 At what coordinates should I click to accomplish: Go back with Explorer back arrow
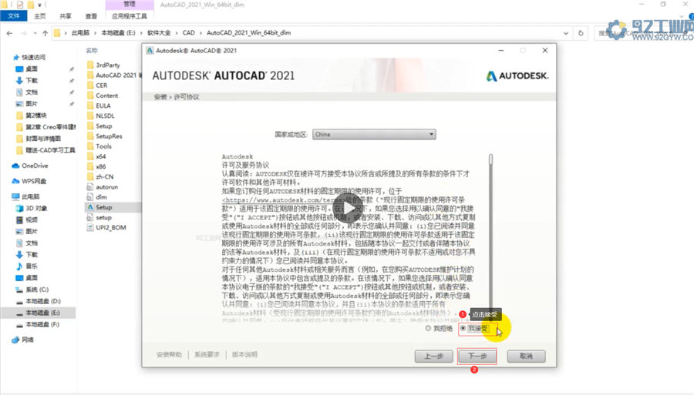pos(10,33)
